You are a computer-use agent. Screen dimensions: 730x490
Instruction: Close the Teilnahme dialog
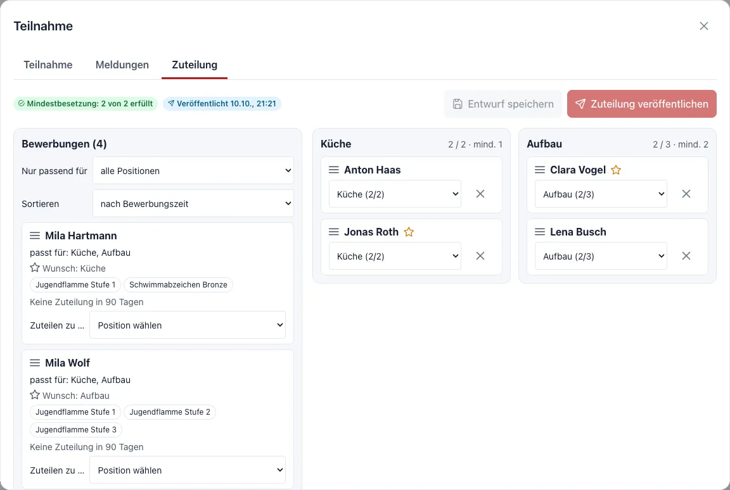[703, 26]
